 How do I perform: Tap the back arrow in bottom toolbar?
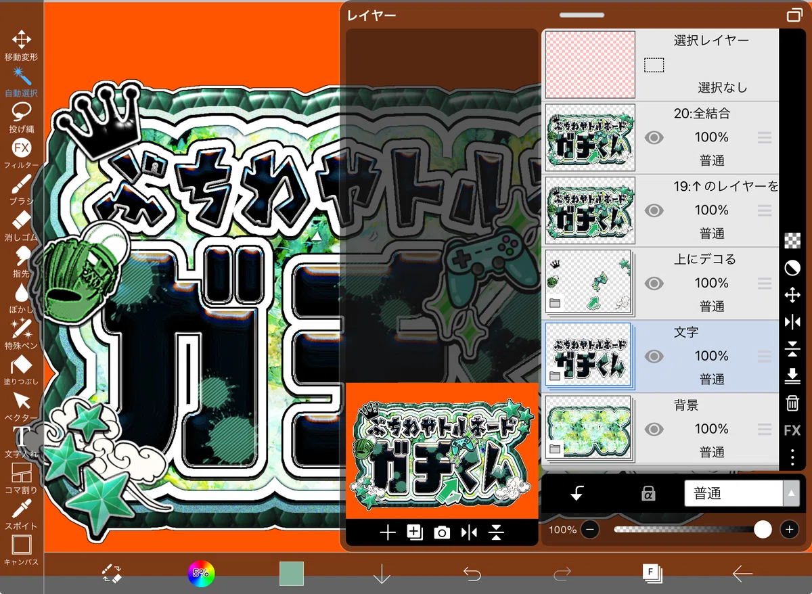click(742, 574)
